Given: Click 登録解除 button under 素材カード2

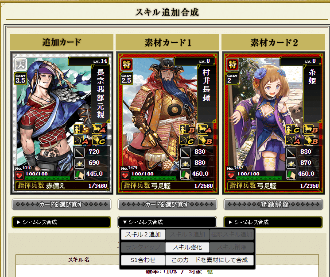Looking at the screenshot, I should [x=273, y=204].
